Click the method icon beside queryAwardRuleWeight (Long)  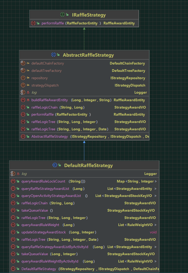[13, 225]
